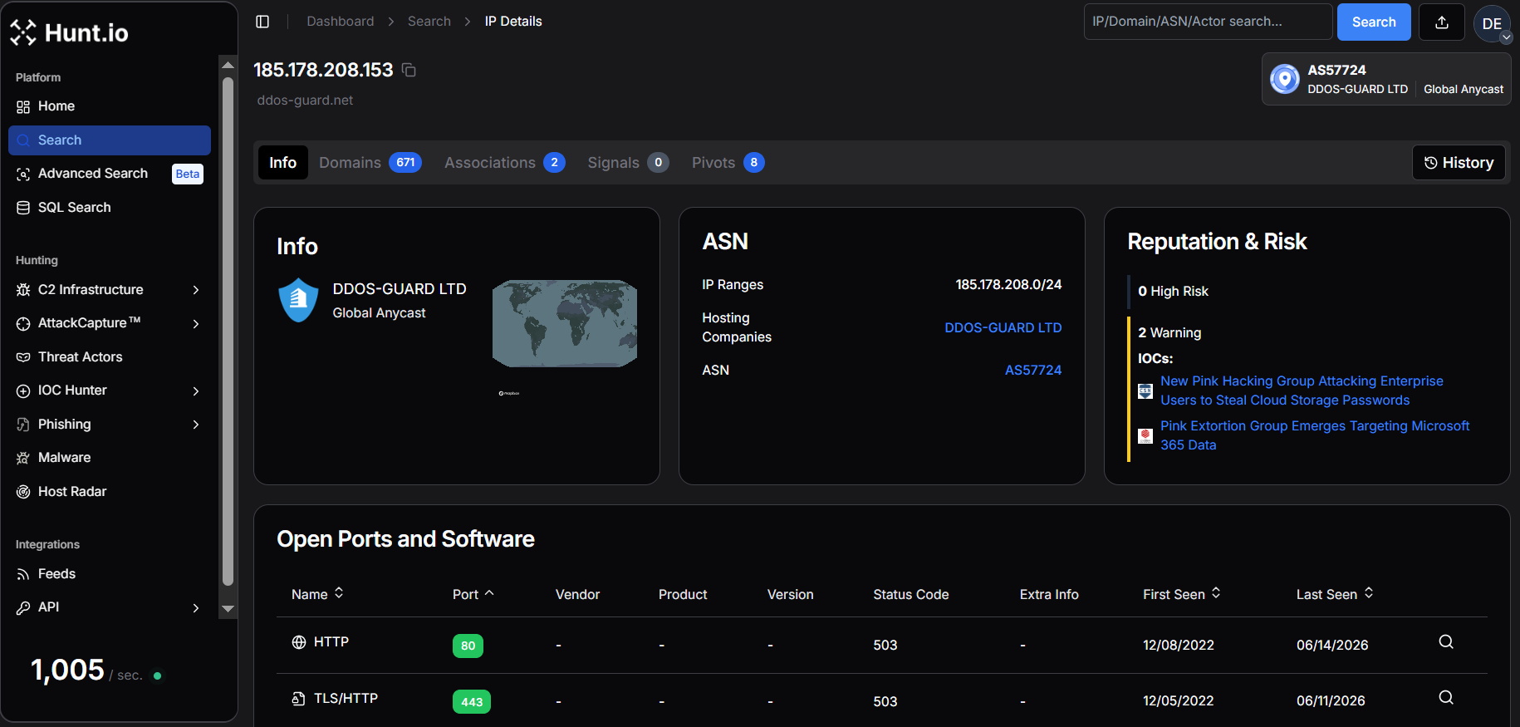
Task: Click the Hunt.io logo
Action: coord(69,32)
